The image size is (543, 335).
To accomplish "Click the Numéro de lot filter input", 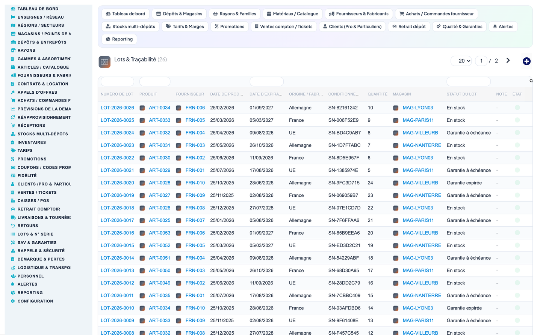I will (x=117, y=81).
